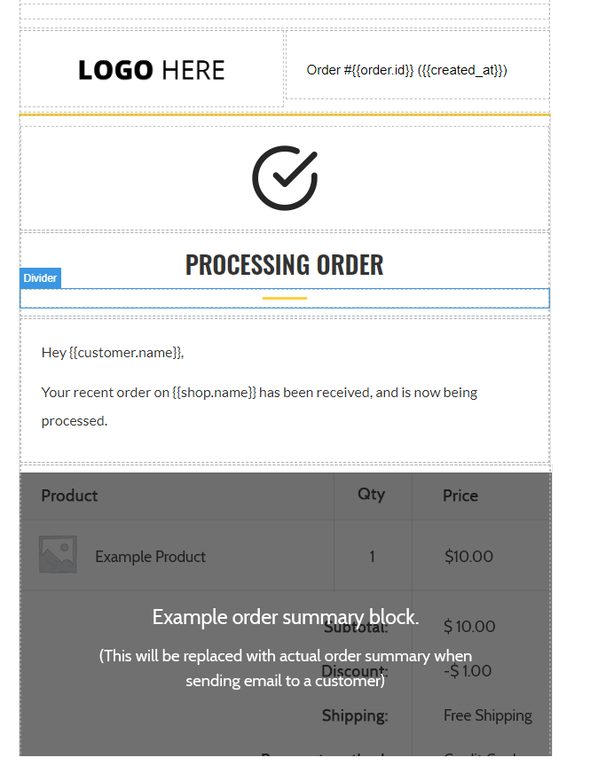590x781 pixels.
Task: Click the {{customer.name}} merge tag
Action: [x=123, y=352]
